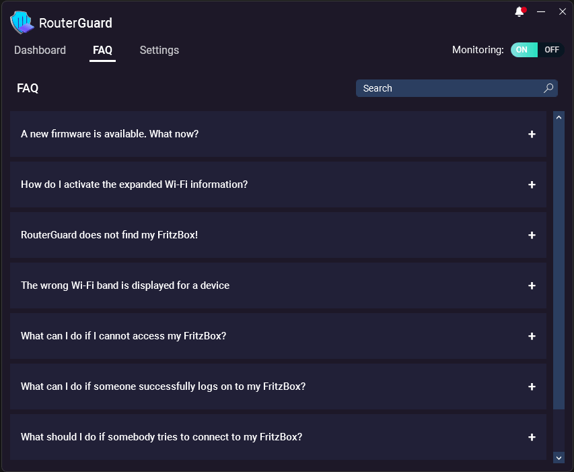Switch Monitoring to ON
This screenshot has width=574, height=472.
(524, 50)
